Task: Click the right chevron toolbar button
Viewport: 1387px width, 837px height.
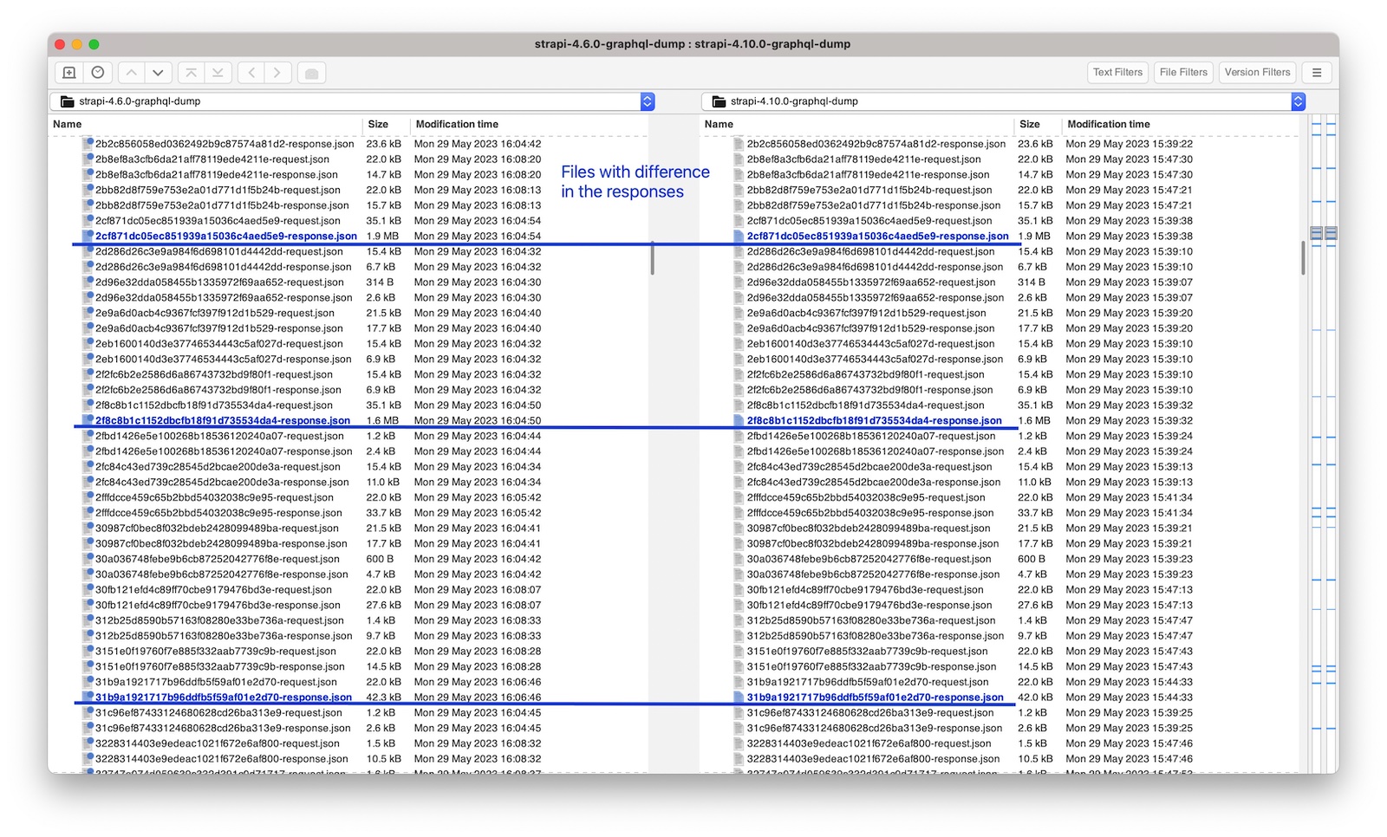Action: 277,73
